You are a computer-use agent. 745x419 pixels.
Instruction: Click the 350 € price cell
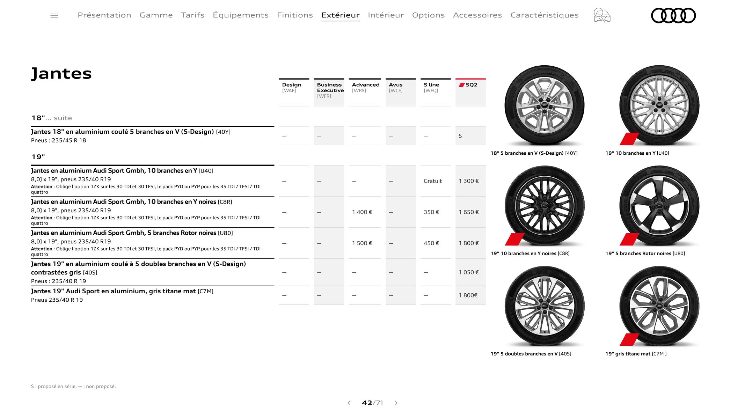pos(431,212)
